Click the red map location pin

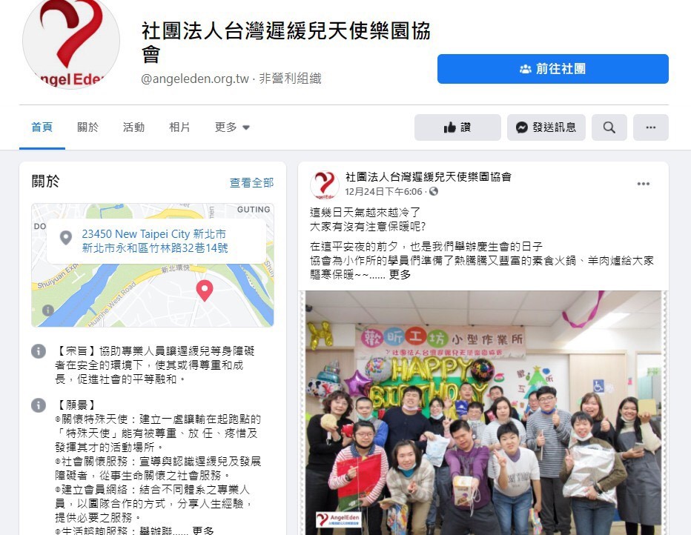point(205,290)
